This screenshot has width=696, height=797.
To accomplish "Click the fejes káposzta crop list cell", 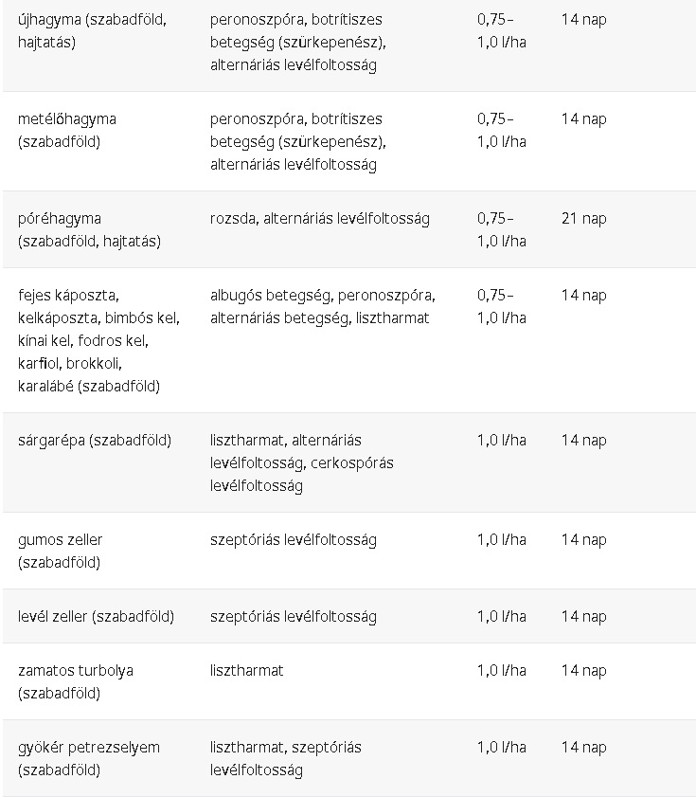I will [98, 340].
